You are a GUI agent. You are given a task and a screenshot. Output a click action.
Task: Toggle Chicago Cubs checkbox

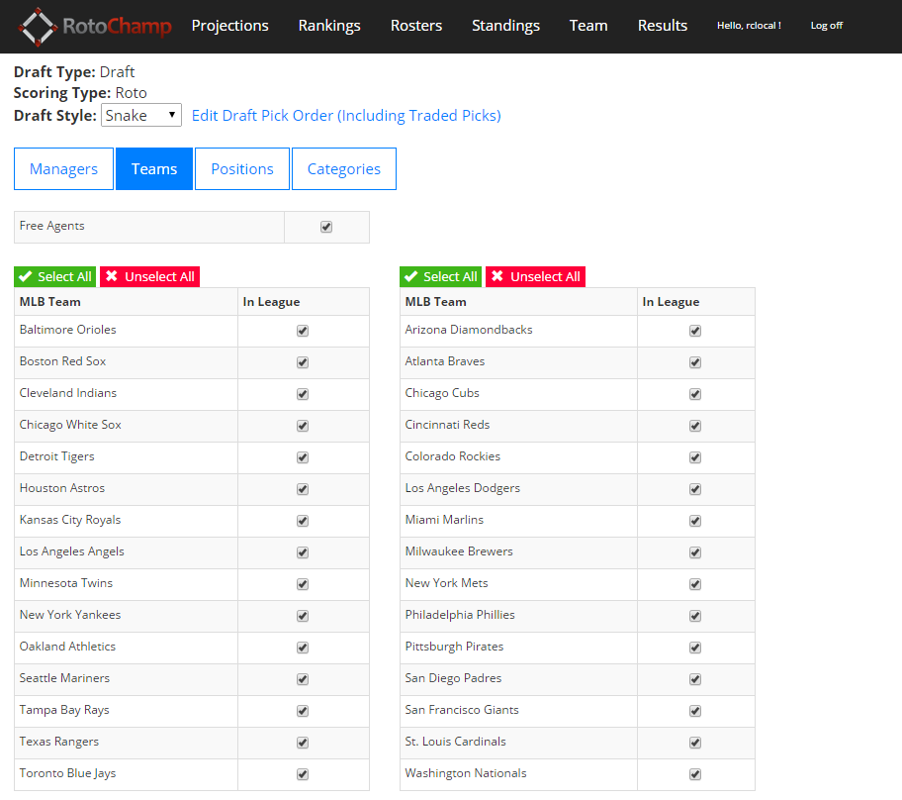[x=695, y=394]
